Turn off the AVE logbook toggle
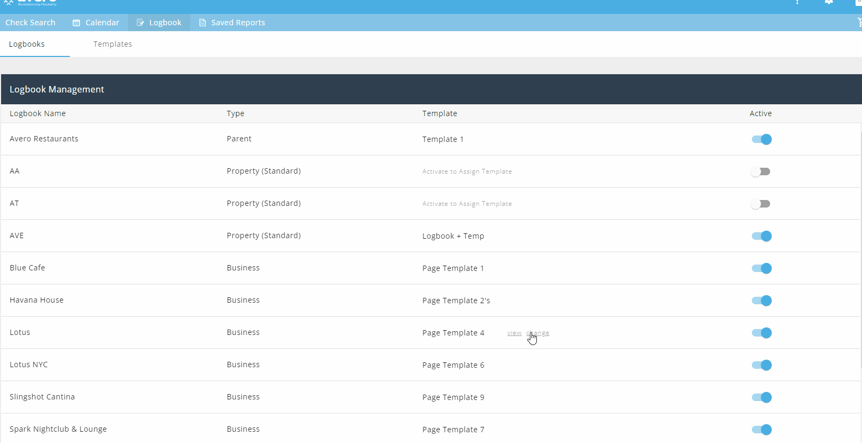Viewport: 862px width, 443px height. coord(761,236)
